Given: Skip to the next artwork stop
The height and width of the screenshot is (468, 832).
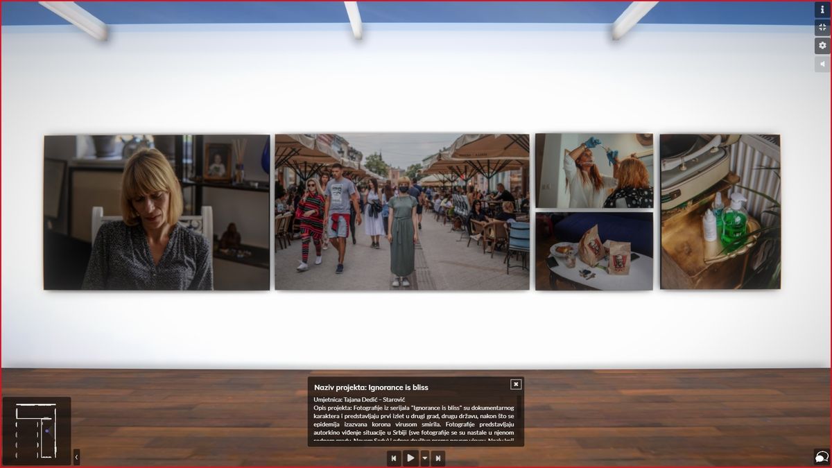Looking at the screenshot, I should 438,458.
